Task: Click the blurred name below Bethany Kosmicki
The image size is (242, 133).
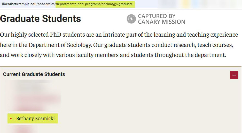Action: (23, 129)
